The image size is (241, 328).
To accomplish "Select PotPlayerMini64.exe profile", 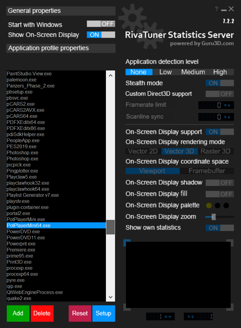I will (56, 225).
